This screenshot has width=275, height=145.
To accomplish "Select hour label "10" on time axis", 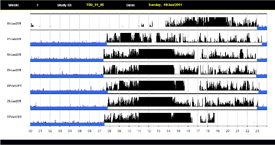I will click(129, 130).
